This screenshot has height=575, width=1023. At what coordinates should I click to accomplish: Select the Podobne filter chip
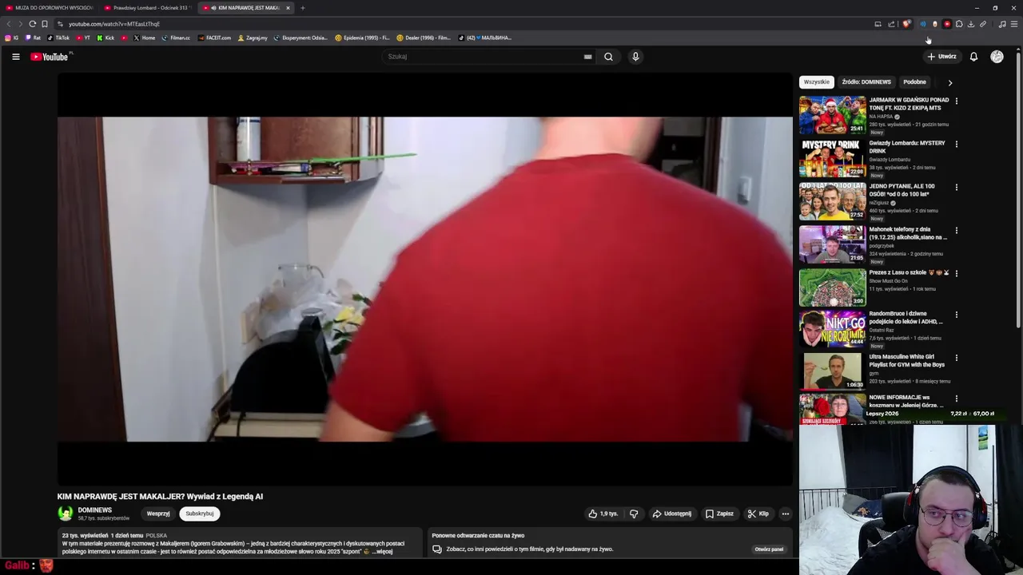[914, 82]
